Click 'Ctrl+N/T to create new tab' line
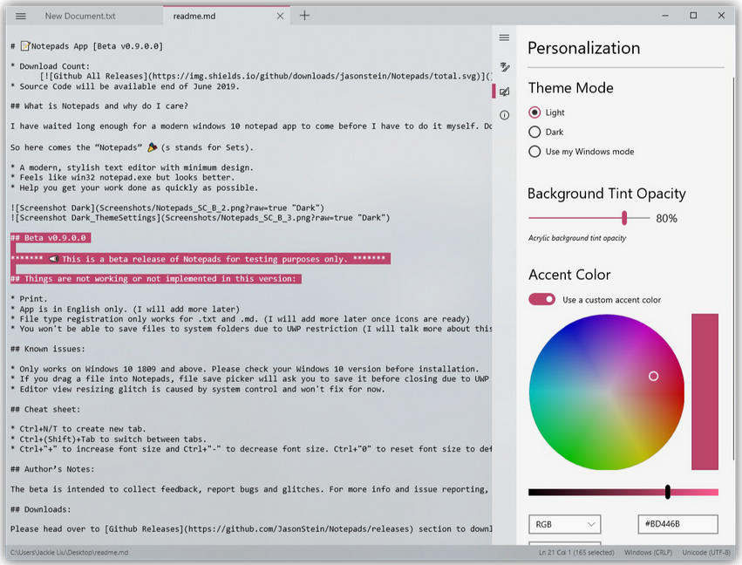The image size is (742, 565). pos(78,429)
